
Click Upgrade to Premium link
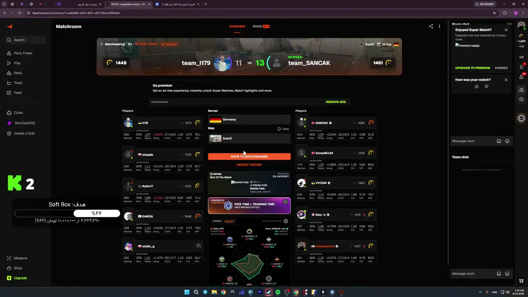click(473, 68)
